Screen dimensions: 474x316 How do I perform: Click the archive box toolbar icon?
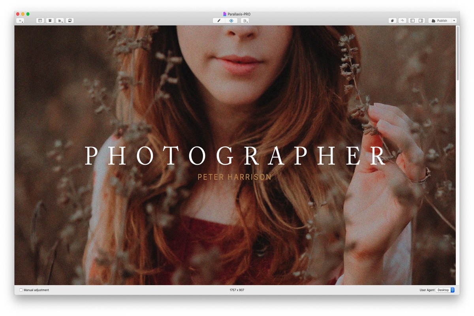tap(50, 21)
